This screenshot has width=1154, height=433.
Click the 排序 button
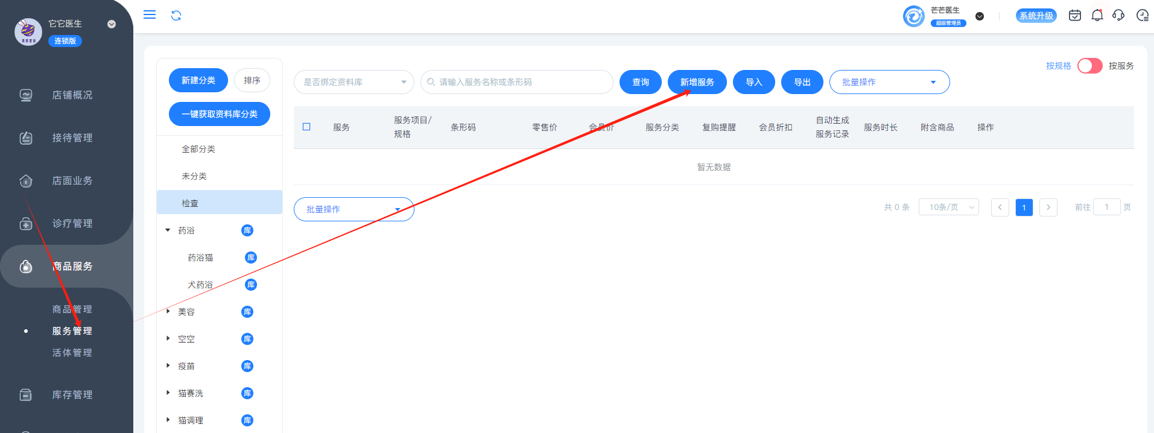point(252,80)
